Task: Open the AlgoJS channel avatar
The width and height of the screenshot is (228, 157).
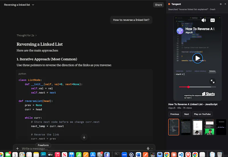Action: 180,31
